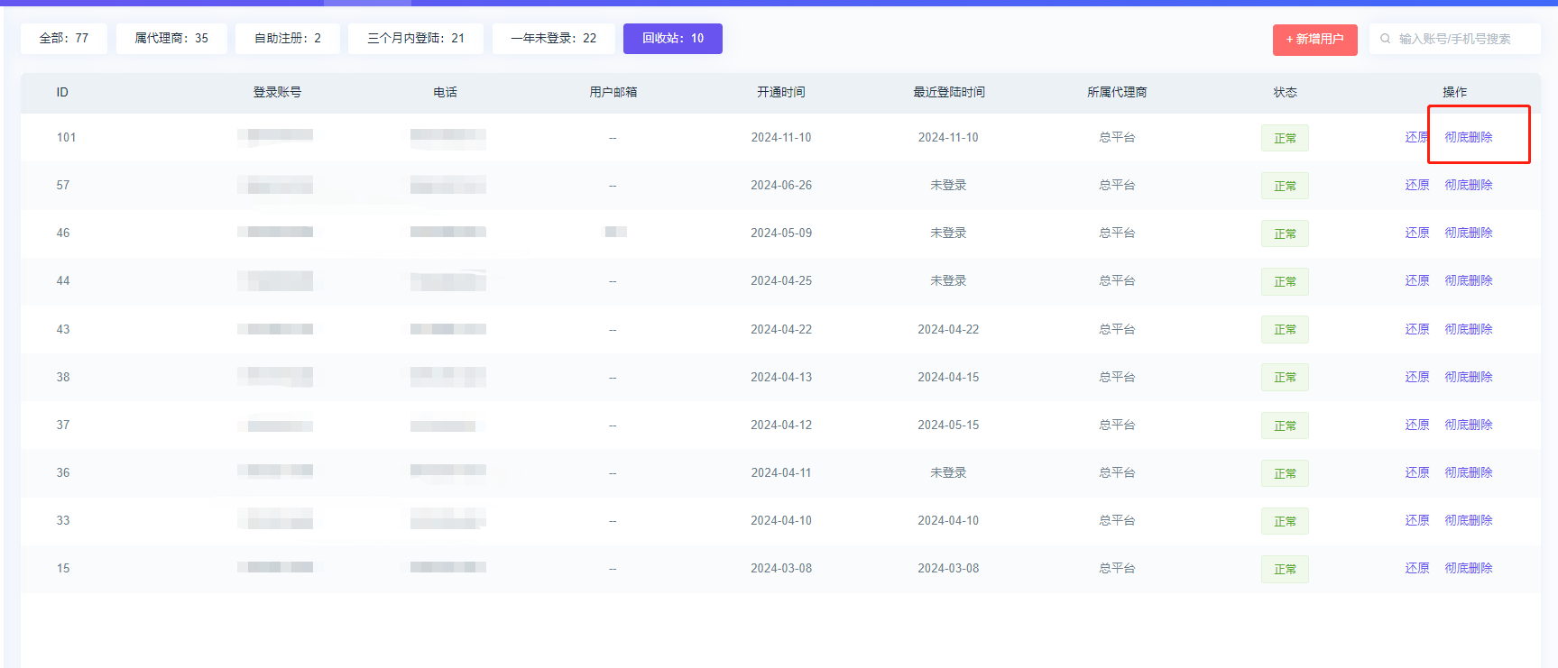Click 还原 for user ID 44
This screenshot has width=1558, height=668.
click(x=1416, y=280)
